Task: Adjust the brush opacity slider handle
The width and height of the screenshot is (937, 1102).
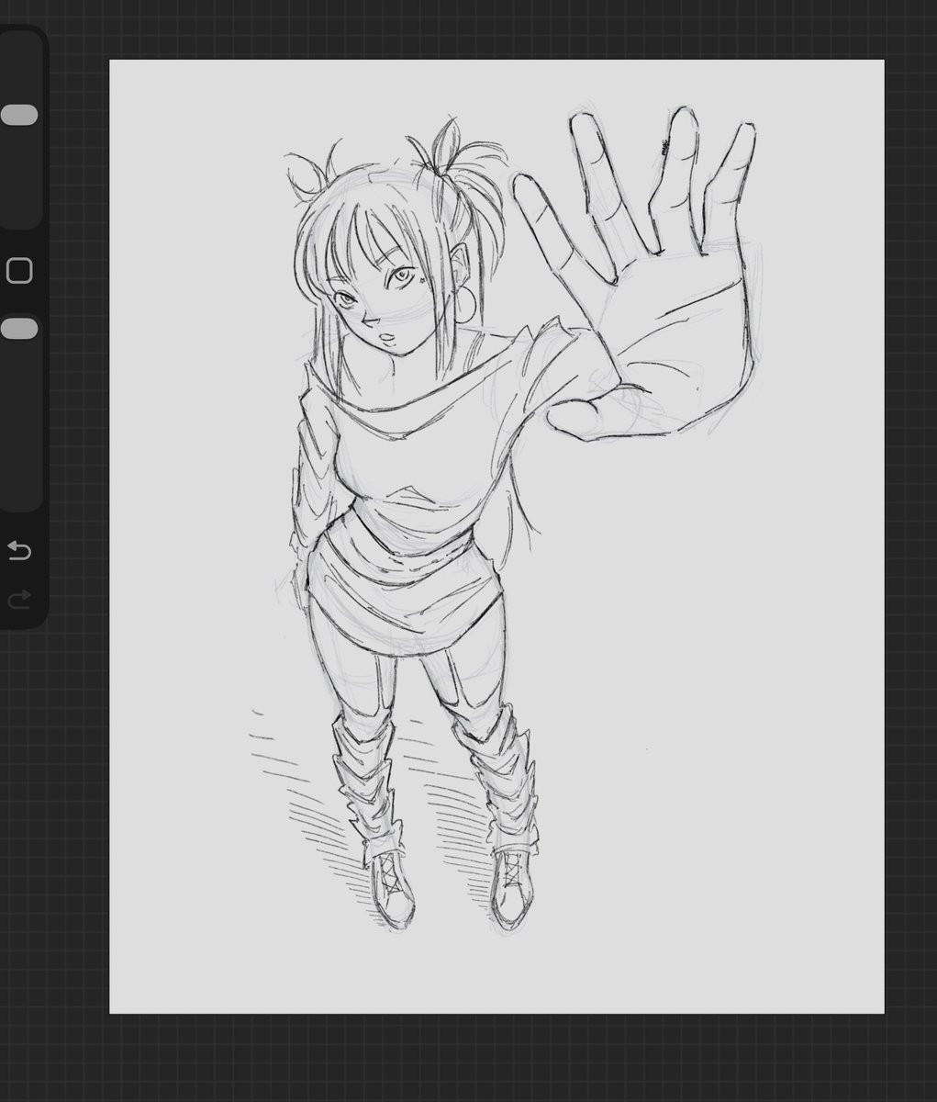Action: click(x=19, y=329)
